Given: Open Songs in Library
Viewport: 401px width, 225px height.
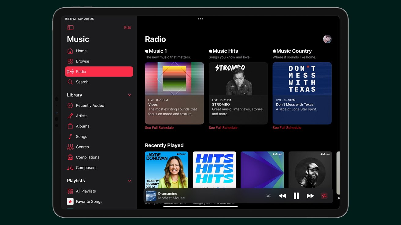Looking at the screenshot, I should 99,137.
